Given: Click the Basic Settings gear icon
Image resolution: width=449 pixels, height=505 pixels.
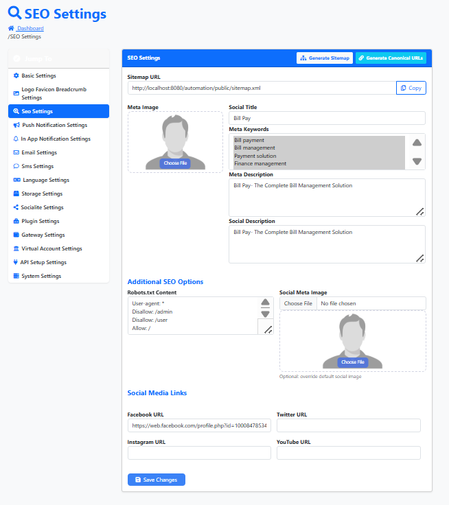Looking at the screenshot, I should click(16, 75).
